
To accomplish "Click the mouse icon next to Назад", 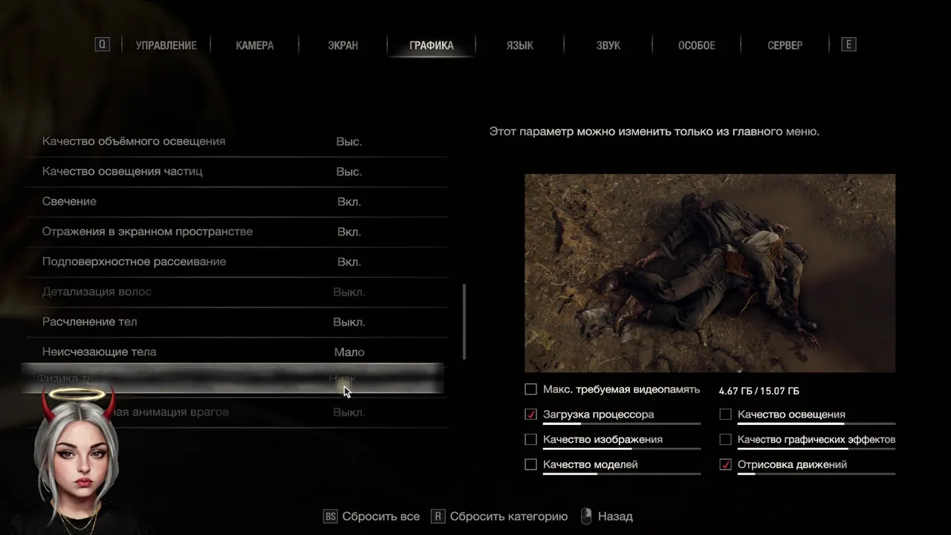I will 586,516.
